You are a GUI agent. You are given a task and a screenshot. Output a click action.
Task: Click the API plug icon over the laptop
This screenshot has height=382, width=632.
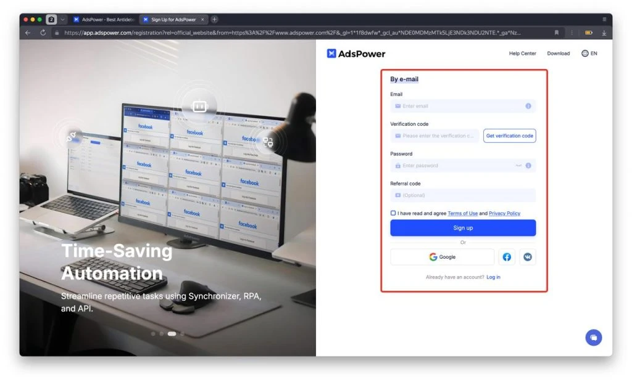pyautogui.click(x=72, y=136)
